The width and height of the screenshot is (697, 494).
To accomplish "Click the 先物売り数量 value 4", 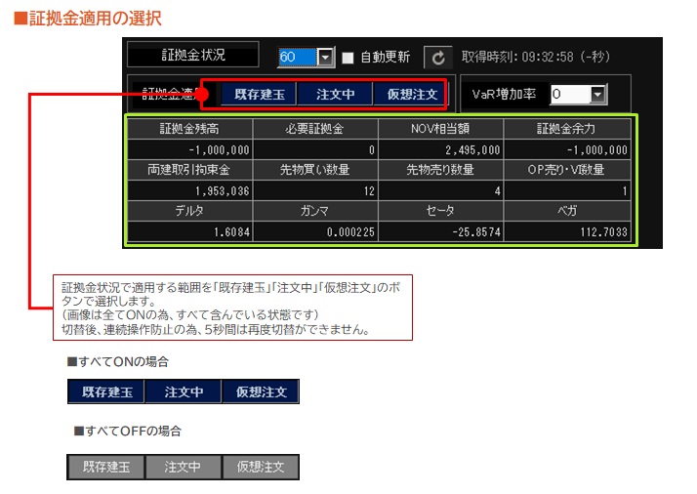I will tap(440, 190).
